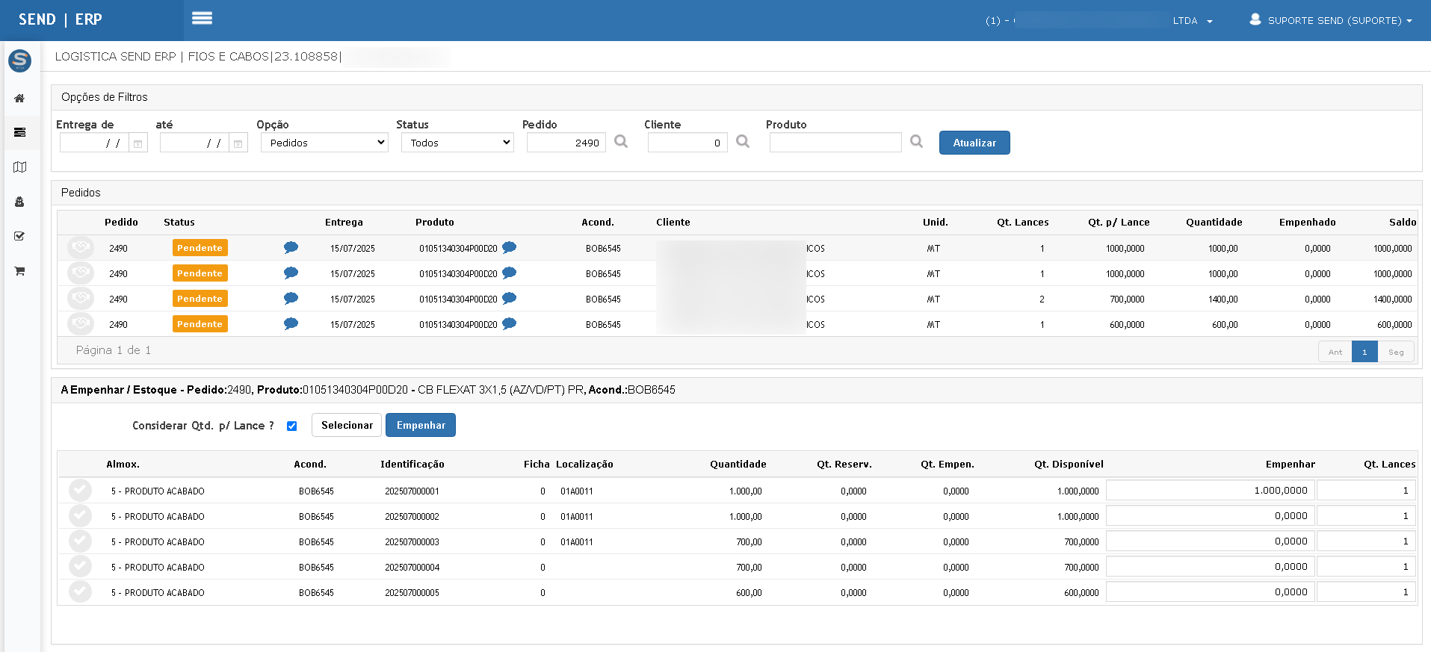
Task: Expand the Opção dropdown showing Pedidos
Action: [324, 143]
